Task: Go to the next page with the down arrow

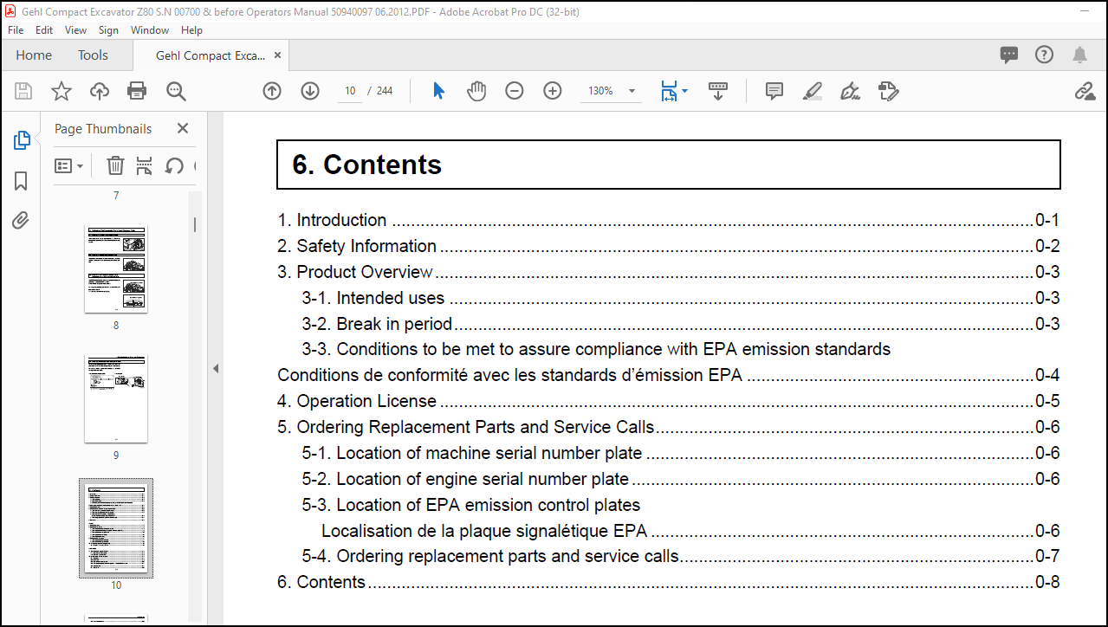Action: [310, 91]
